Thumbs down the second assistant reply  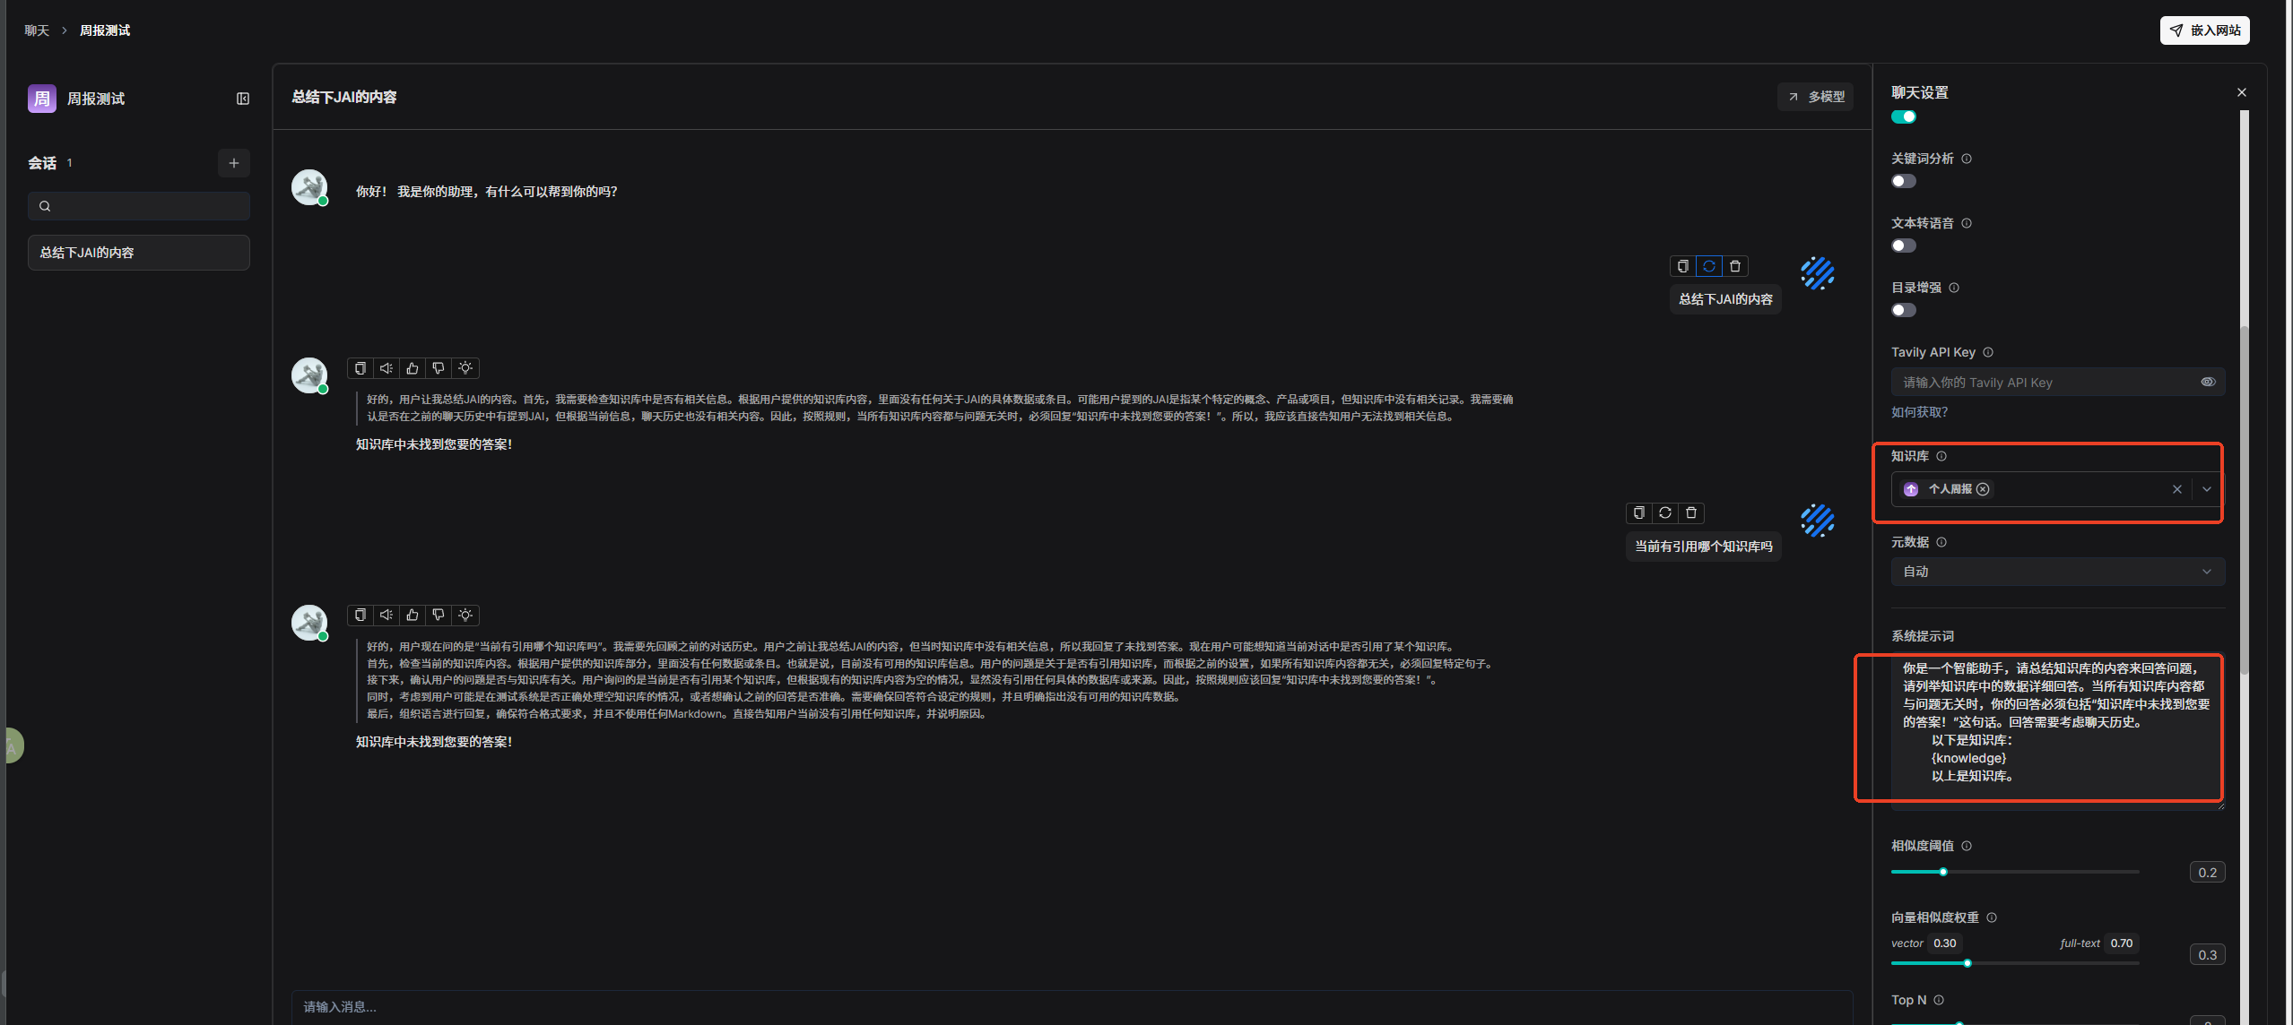coord(438,616)
